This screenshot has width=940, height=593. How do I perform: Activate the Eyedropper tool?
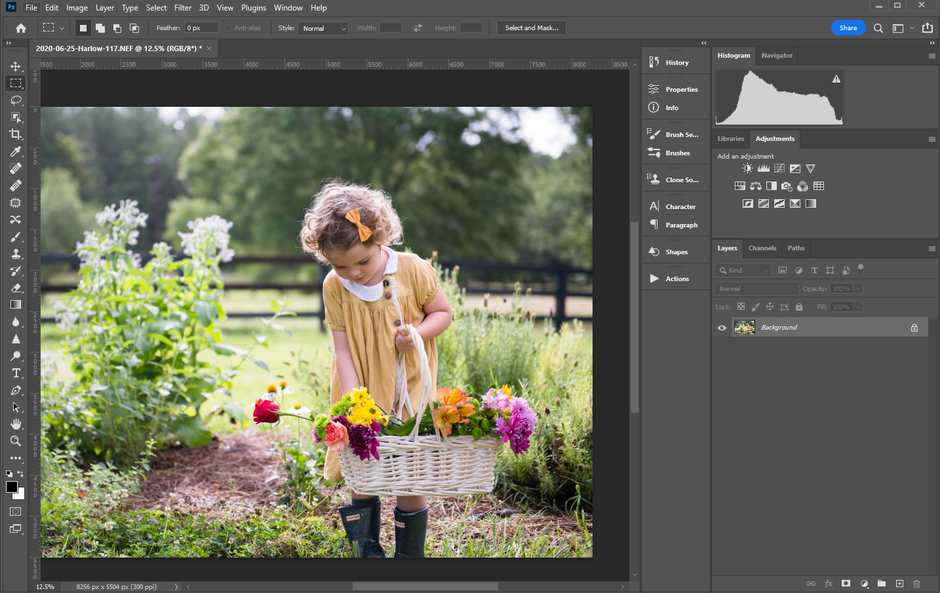tap(16, 151)
